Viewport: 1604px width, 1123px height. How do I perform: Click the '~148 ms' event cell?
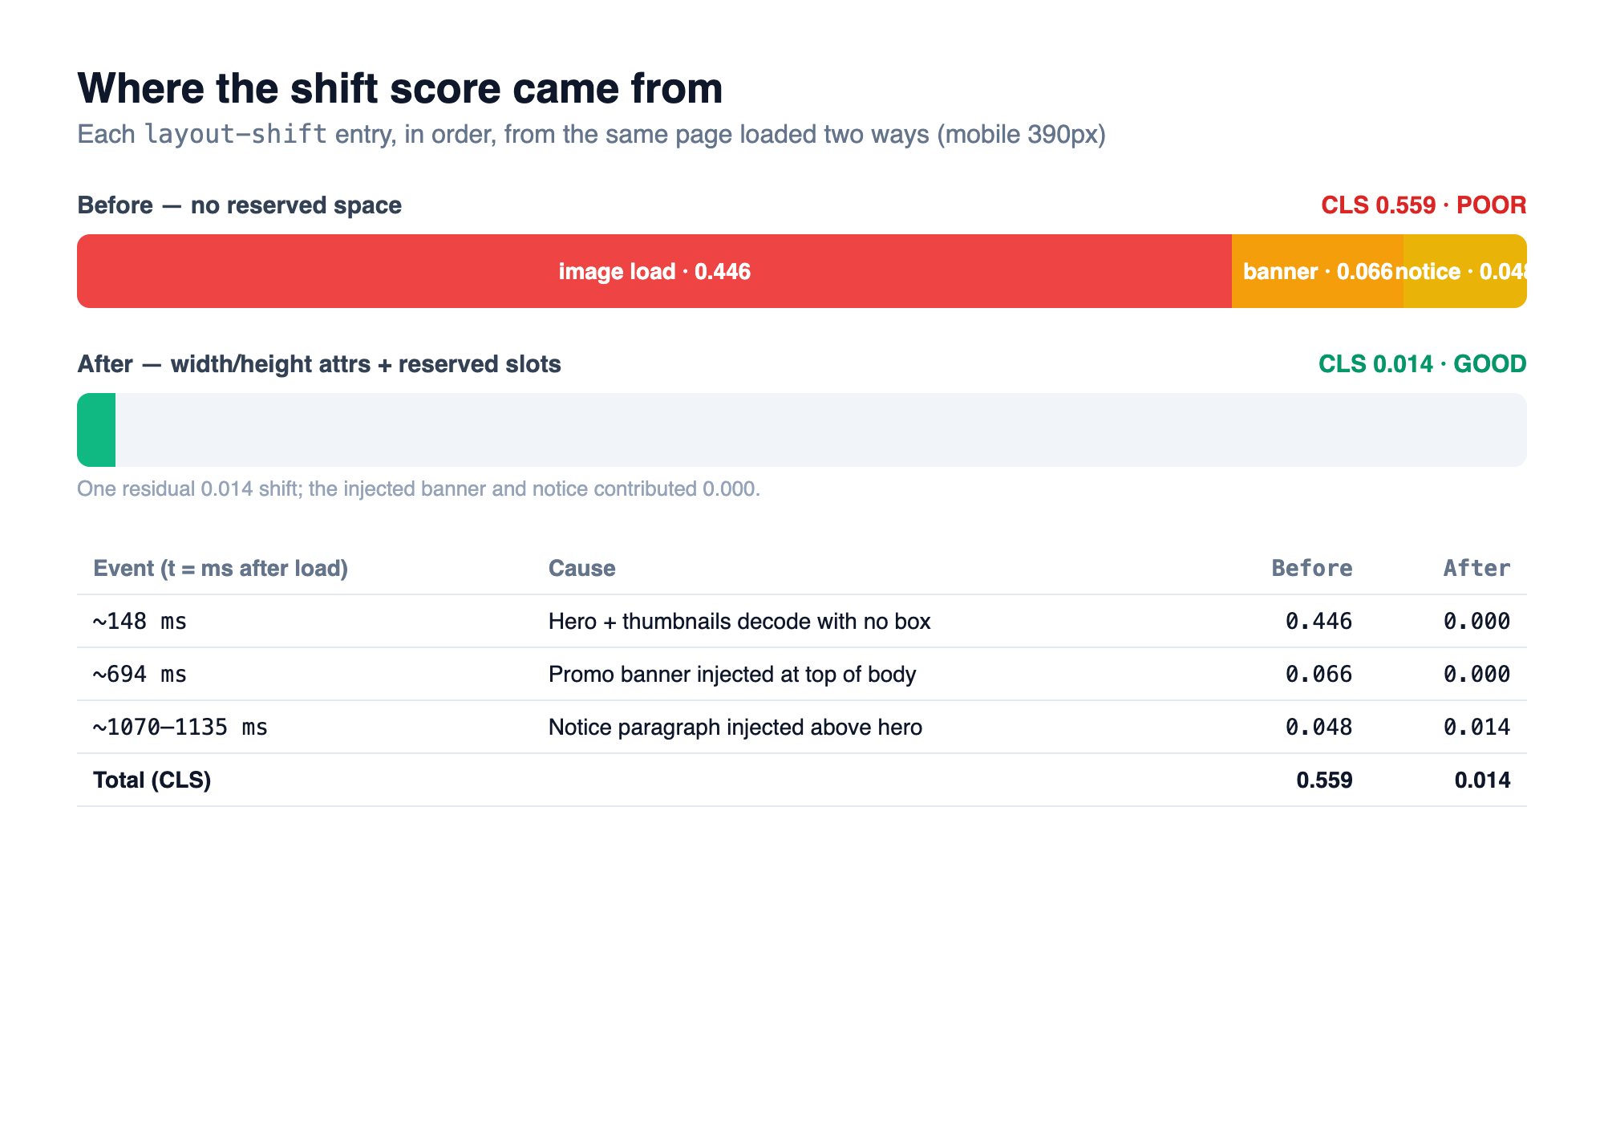140,622
